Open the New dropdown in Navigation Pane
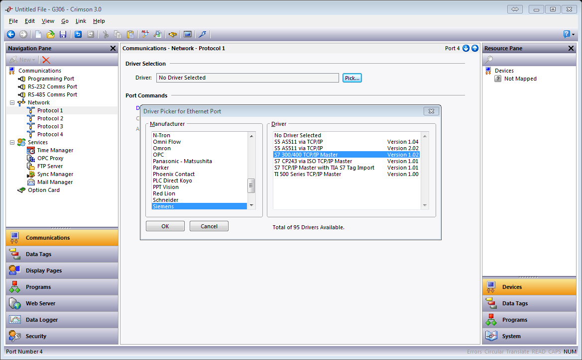 tap(22, 60)
